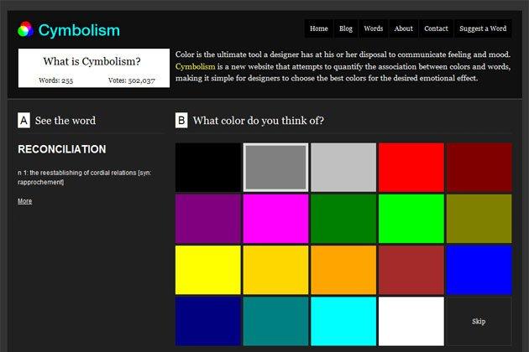The width and height of the screenshot is (529, 352).
Task: Open the Contact page
Action: click(436, 28)
